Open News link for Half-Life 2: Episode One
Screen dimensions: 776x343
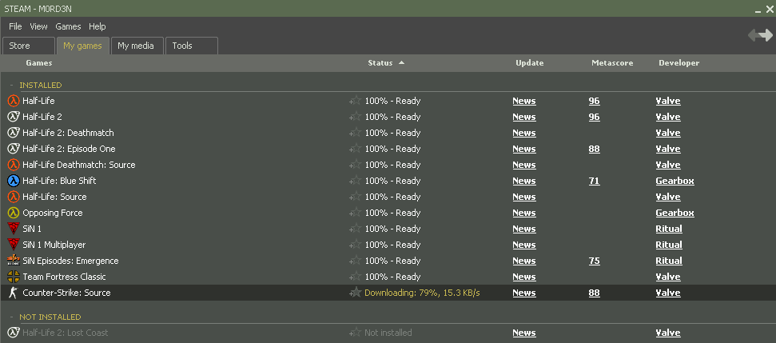[x=523, y=149]
